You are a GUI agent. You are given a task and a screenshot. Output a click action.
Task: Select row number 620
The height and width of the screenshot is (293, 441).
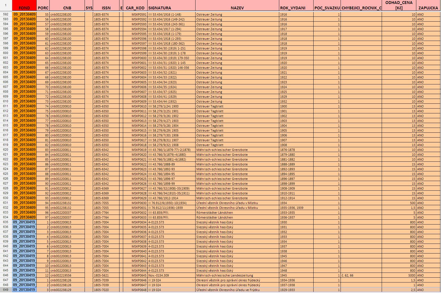6,150
